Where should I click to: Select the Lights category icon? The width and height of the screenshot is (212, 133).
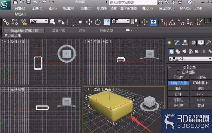tap(184, 51)
